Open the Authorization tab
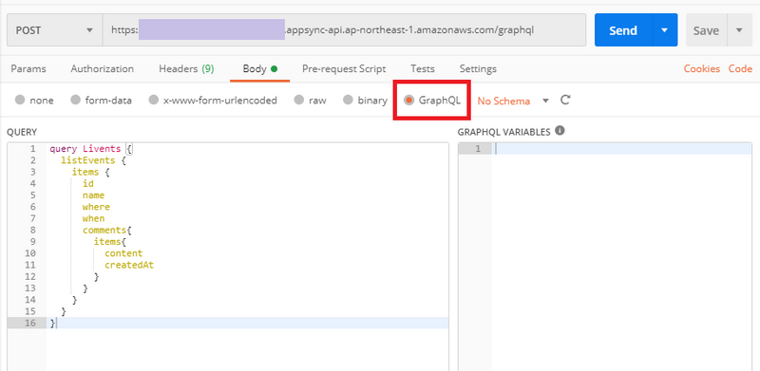 [103, 68]
